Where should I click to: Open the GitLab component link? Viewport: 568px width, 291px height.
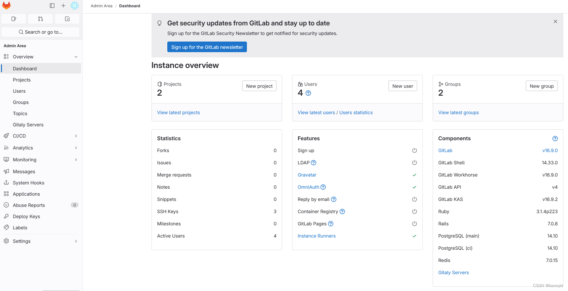pos(445,150)
